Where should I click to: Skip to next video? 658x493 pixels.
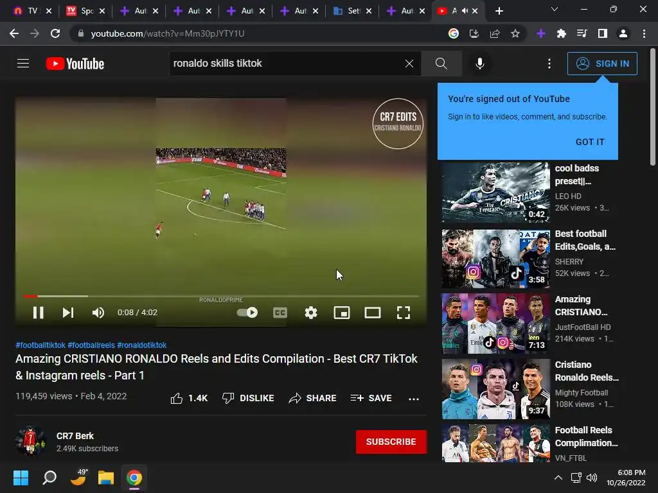68,313
